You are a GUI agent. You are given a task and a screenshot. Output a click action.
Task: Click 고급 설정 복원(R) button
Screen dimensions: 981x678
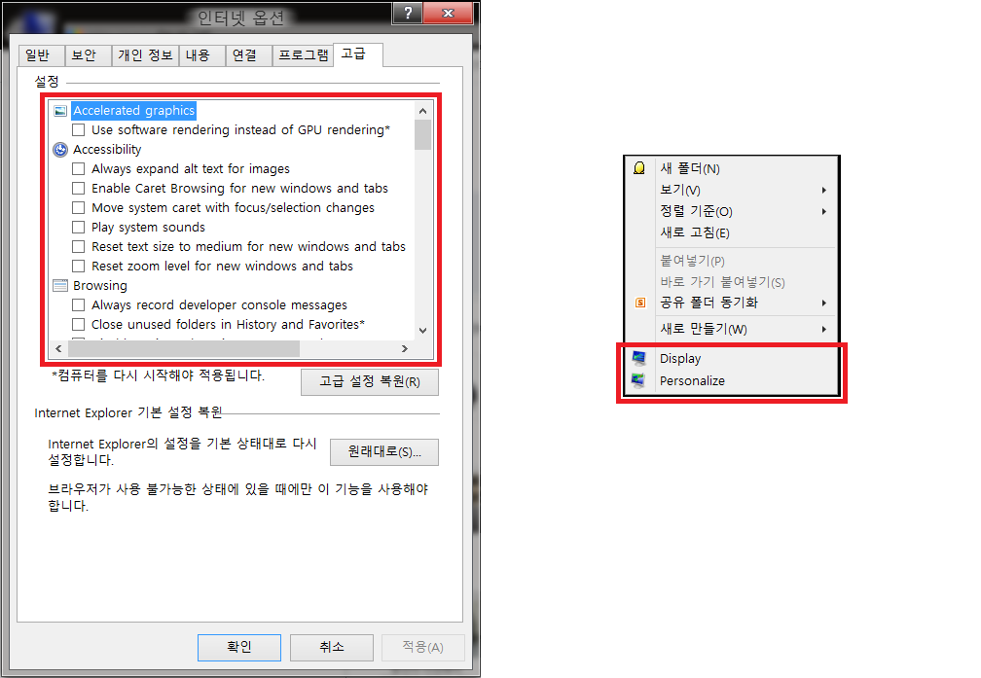(370, 381)
